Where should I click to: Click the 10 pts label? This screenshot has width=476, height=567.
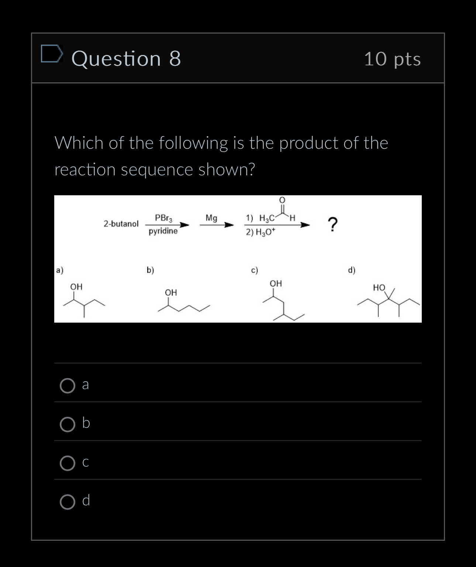(392, 59)
